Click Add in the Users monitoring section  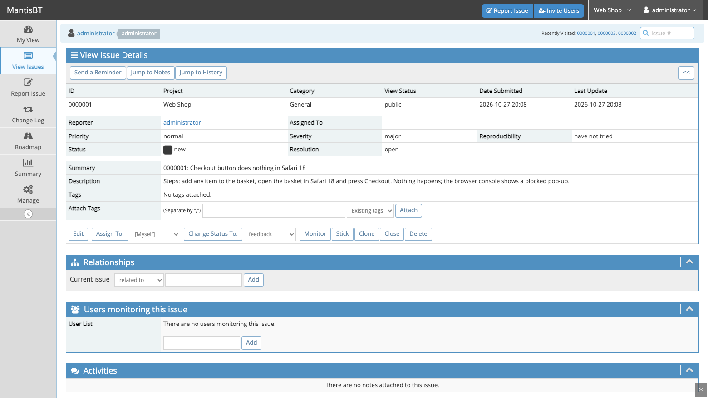coord(251,343)
